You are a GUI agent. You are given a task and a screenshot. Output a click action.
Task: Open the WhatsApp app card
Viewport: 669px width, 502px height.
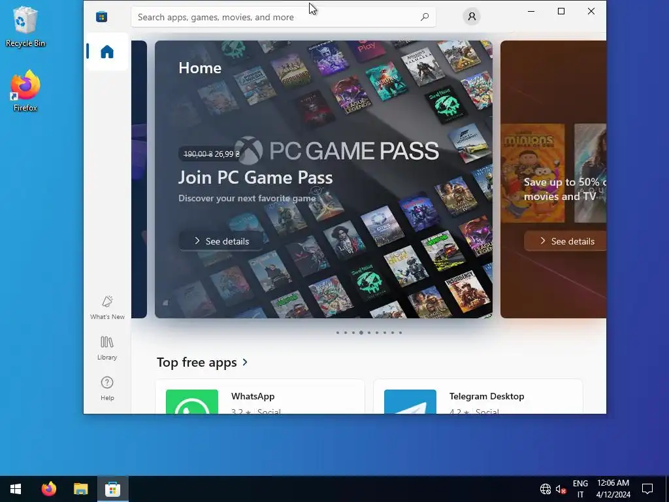[260, 397]
